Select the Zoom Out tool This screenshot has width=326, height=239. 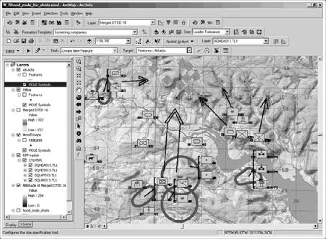coord(78,68)
